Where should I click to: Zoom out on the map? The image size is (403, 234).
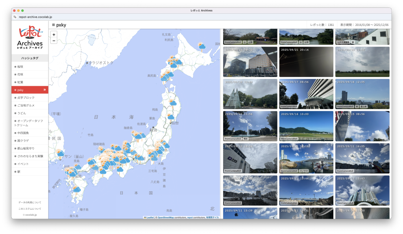tap(54, 41)
